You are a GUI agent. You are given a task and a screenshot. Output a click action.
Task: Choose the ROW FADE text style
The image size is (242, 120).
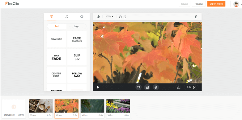[56, 39]
